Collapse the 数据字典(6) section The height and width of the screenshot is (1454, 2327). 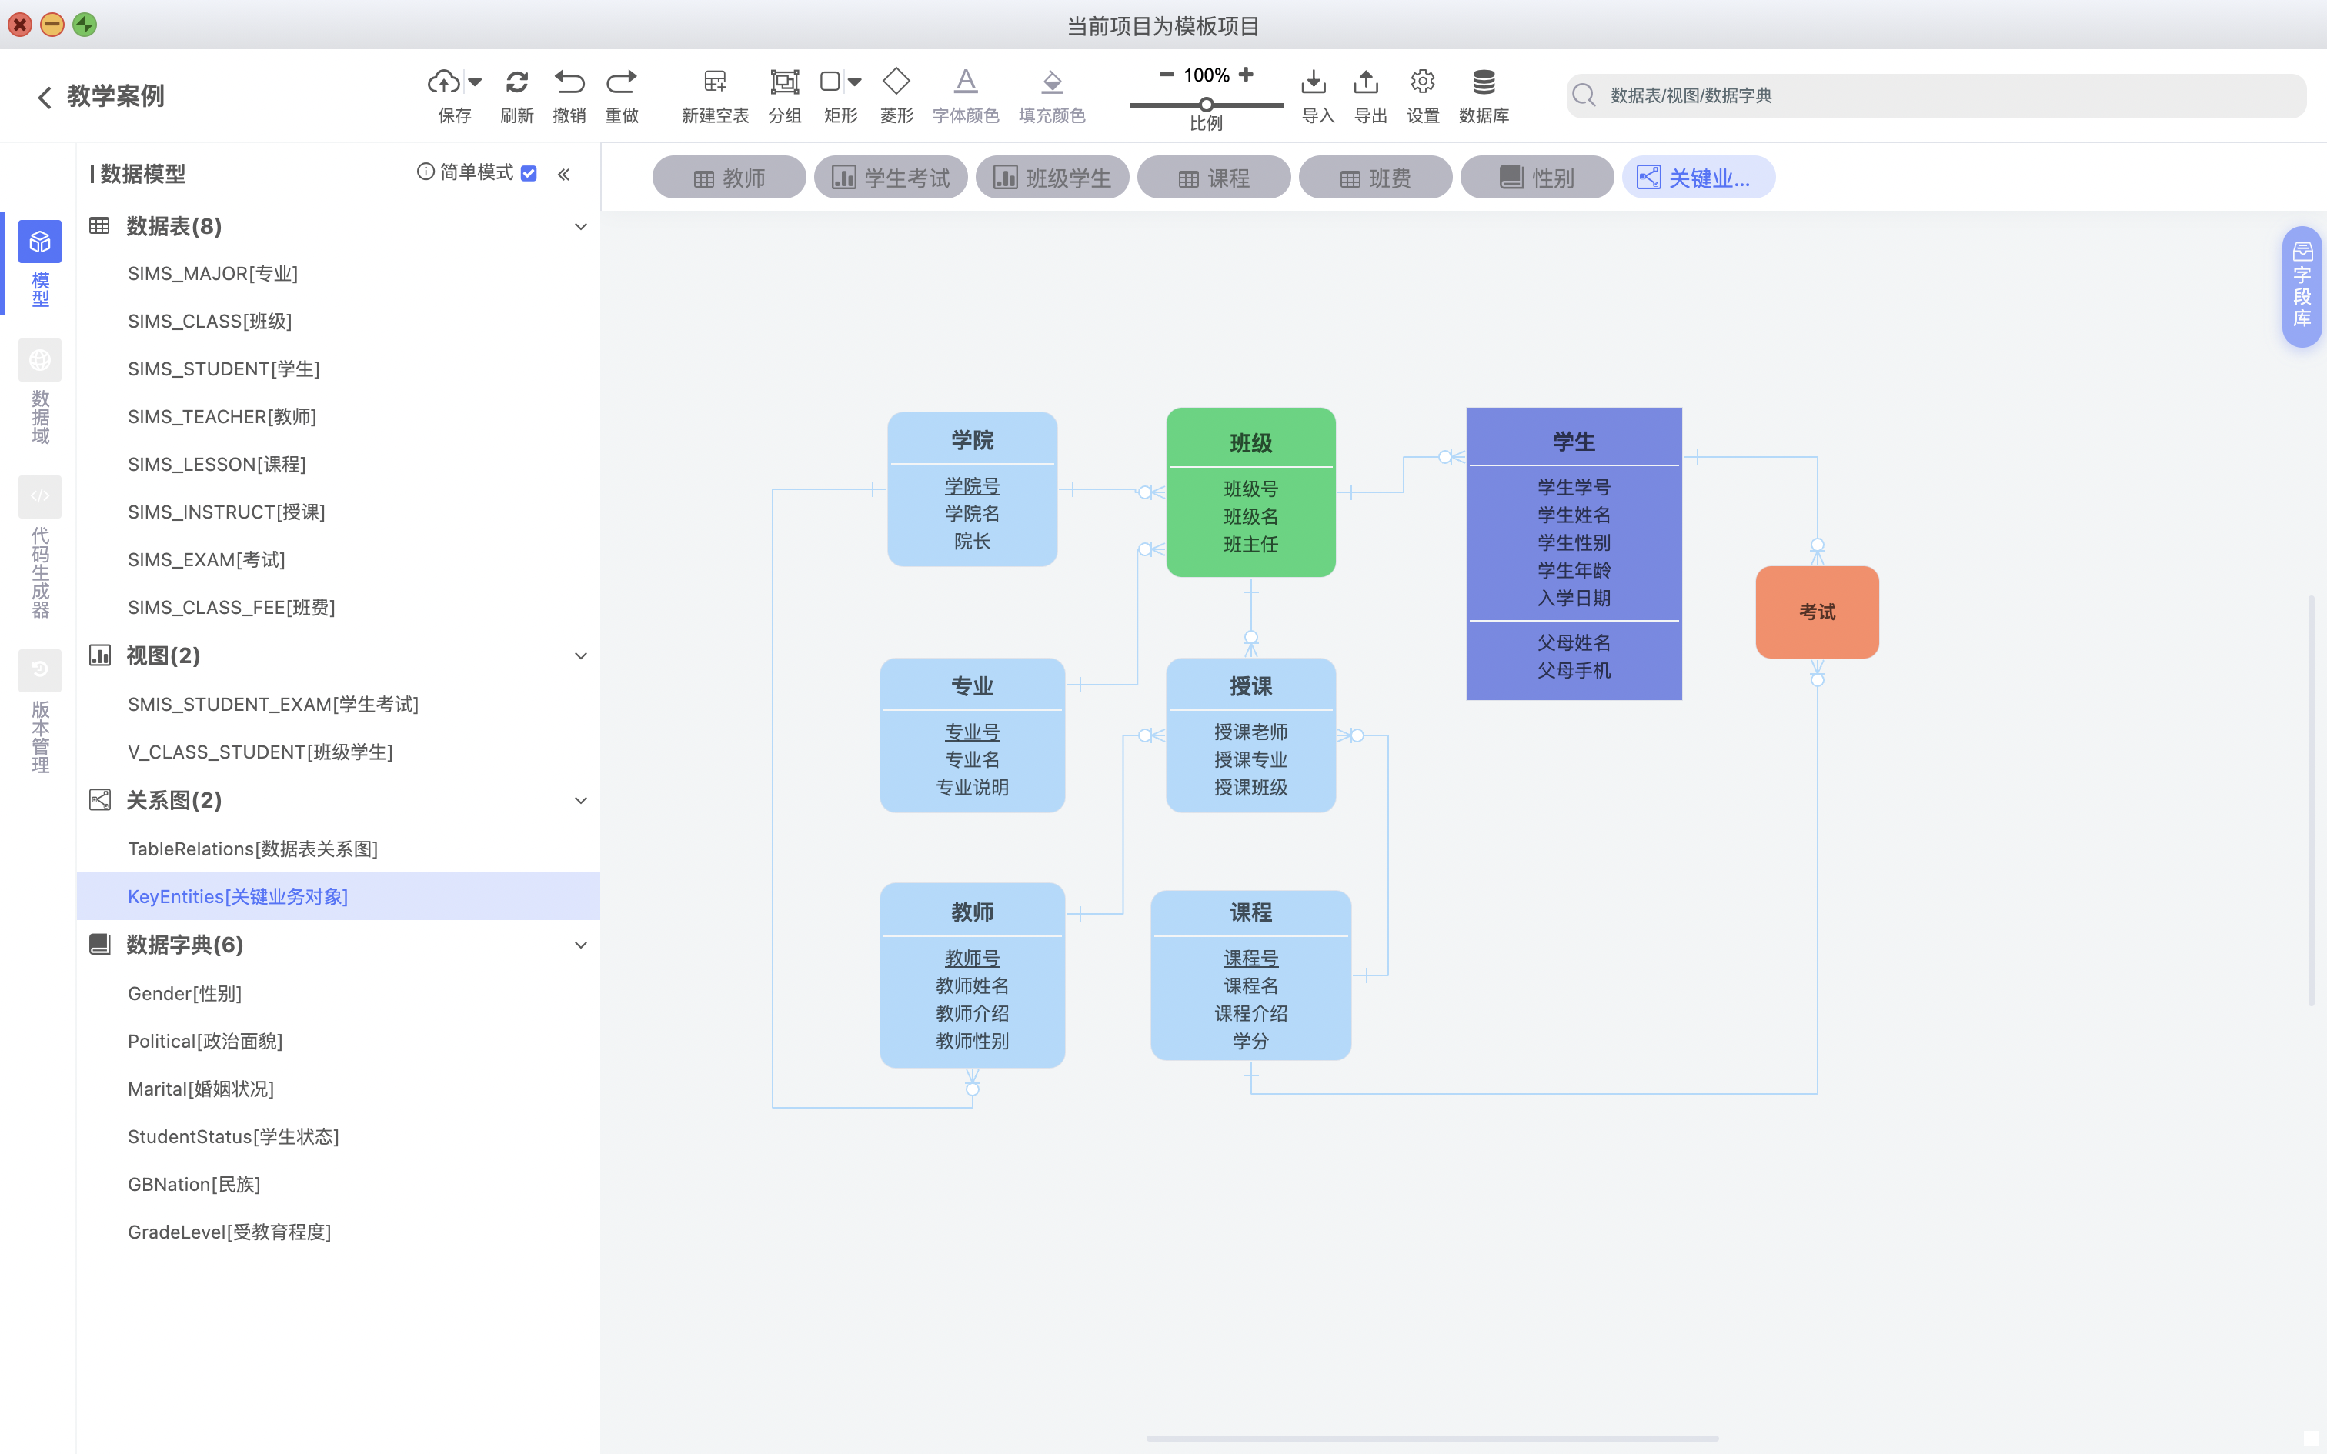tap(581, 945)
